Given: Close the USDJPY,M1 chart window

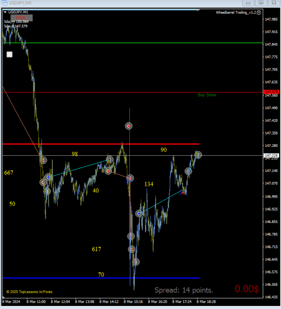Looking at the screenshot, I should (274, 3).
